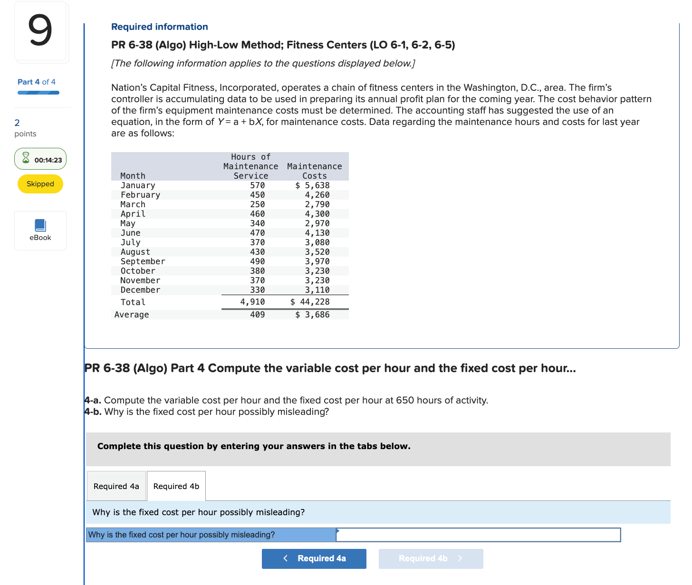Click the Part 4 progress bar
The image size is (692, 585).
coord(38,93)
